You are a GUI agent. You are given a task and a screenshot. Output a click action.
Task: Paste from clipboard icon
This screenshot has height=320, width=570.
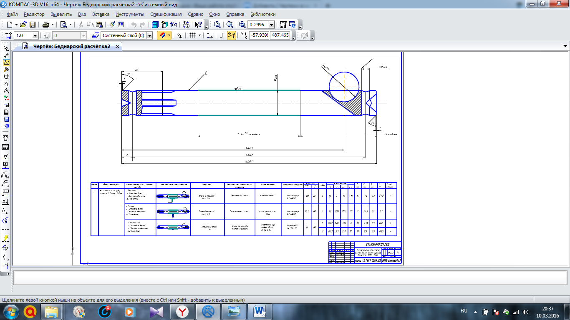click(99, 25)
